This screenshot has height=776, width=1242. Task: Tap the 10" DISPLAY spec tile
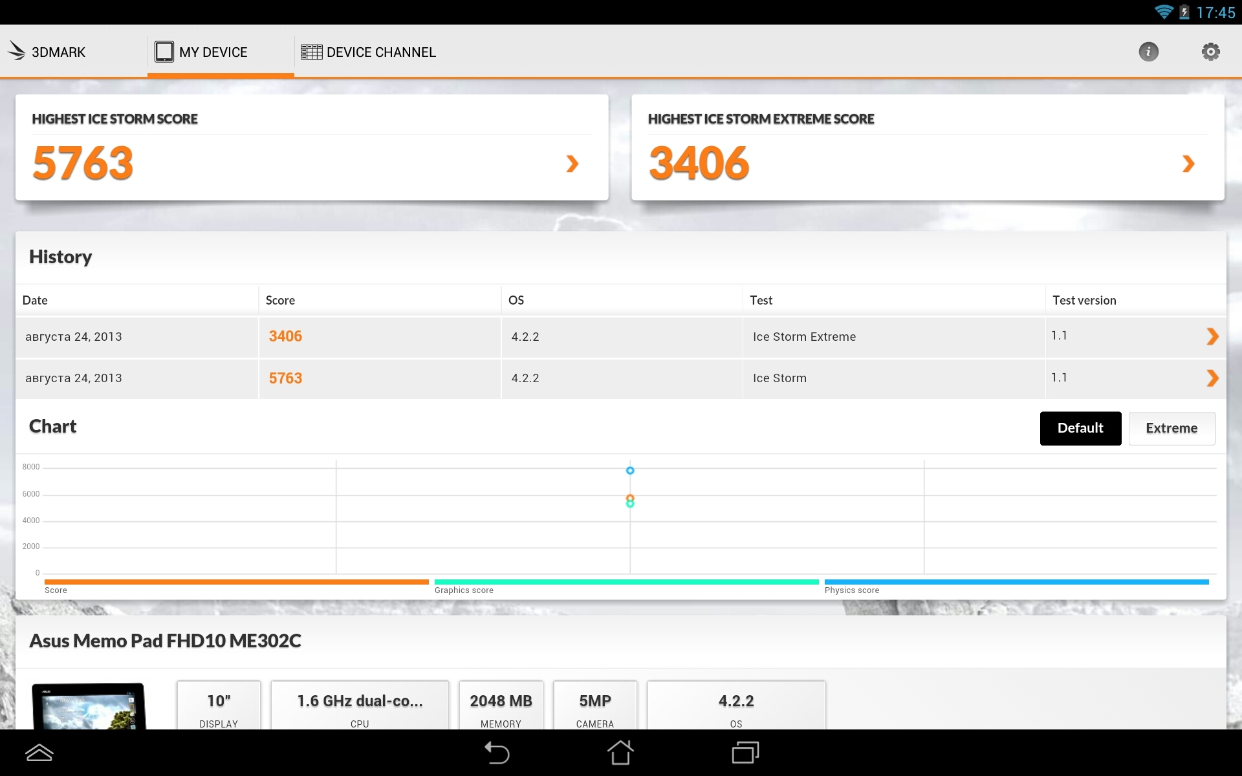[x=219, y=706]
